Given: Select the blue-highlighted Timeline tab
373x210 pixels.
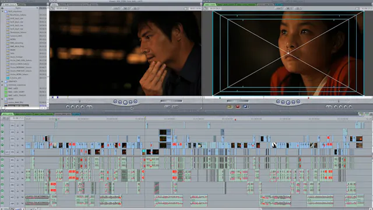Looking at the screenshot, I should [76, 114].
